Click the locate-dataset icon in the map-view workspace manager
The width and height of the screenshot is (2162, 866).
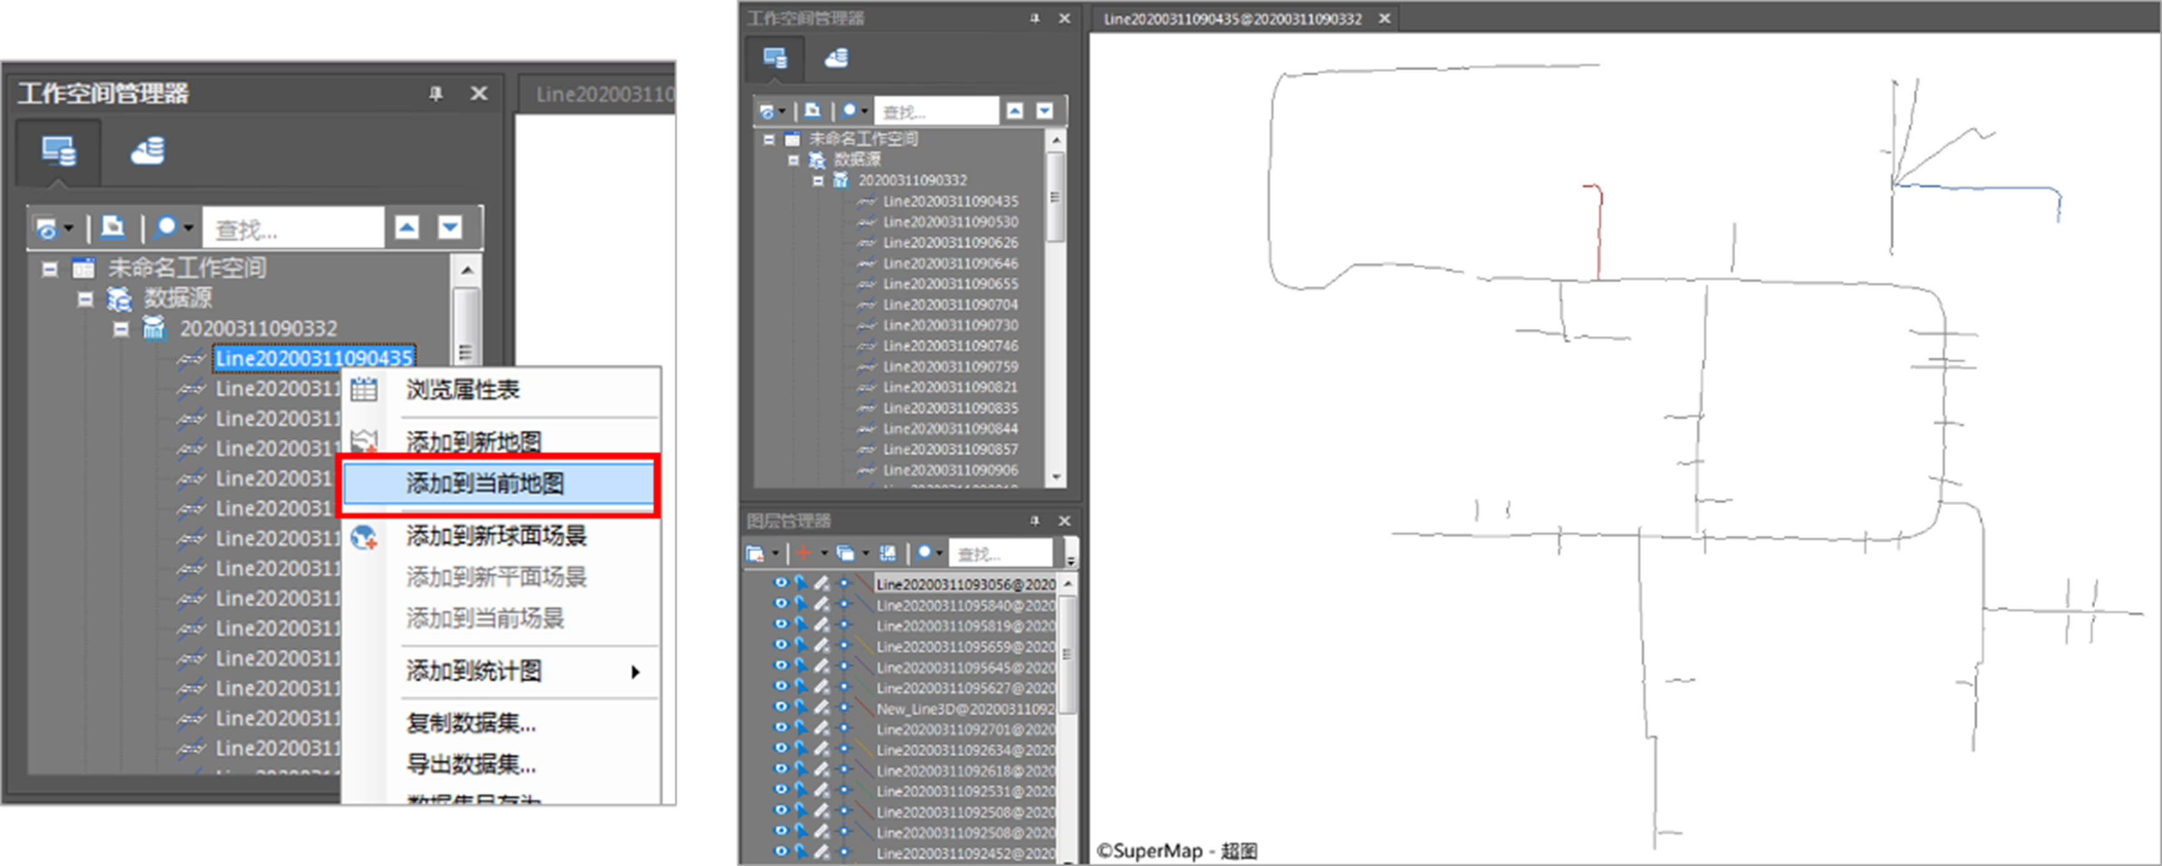813,110
